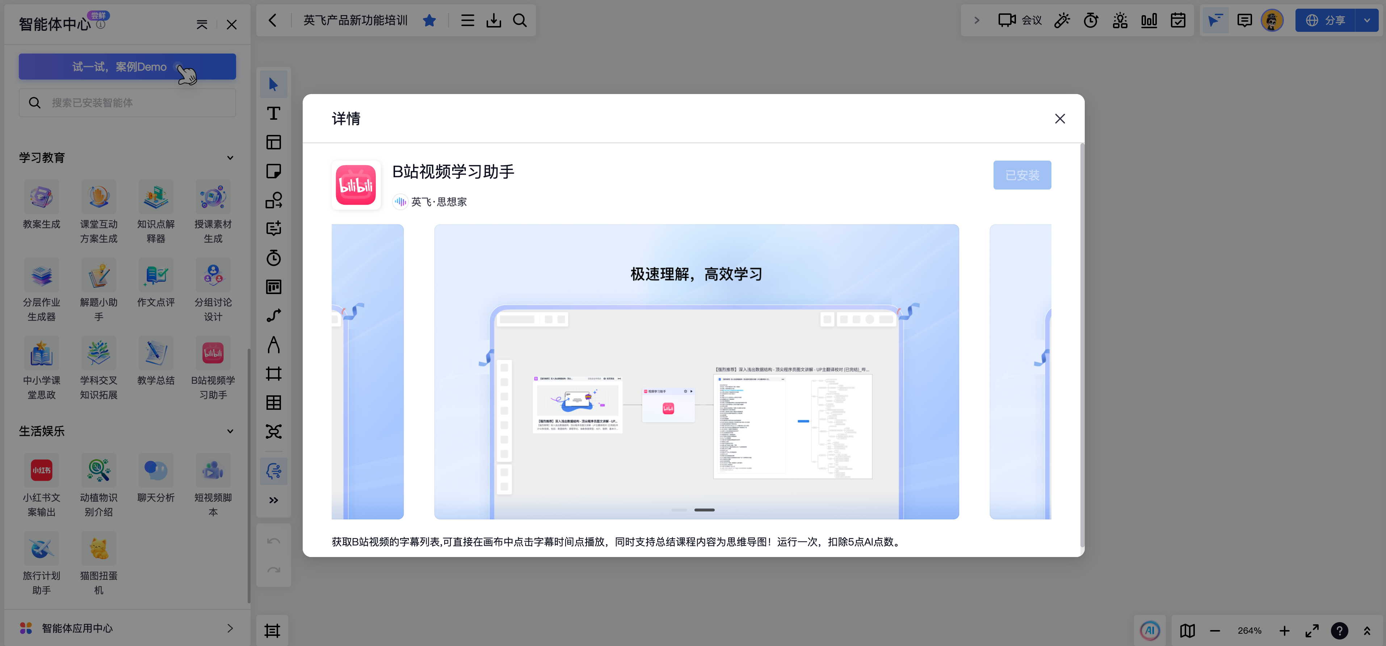
Task: Open search in the top toolbar
Action: pyautogui.click(x=520, y=20)
